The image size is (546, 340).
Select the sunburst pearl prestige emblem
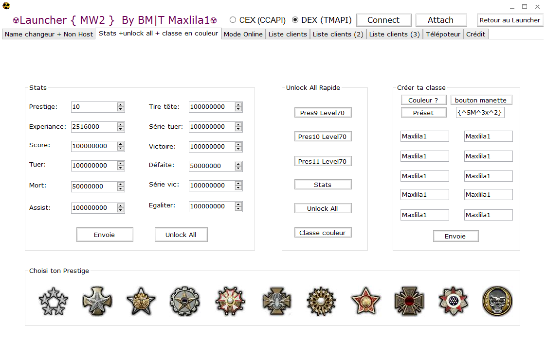click(x=321, y=301)
